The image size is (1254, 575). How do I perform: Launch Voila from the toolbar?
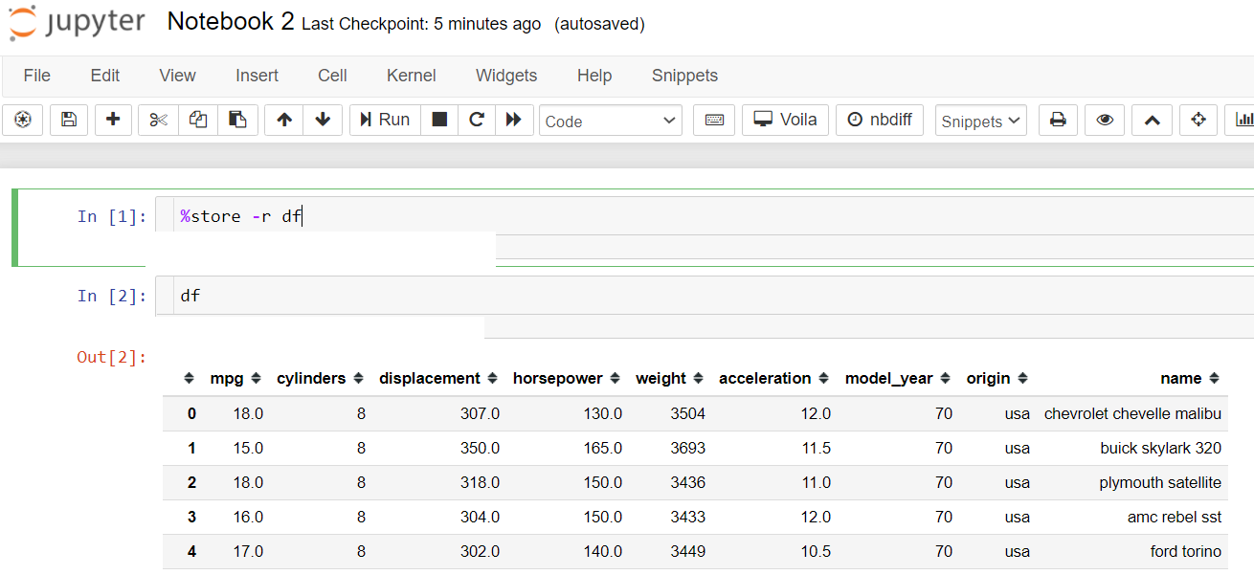(x=785, y=120)
